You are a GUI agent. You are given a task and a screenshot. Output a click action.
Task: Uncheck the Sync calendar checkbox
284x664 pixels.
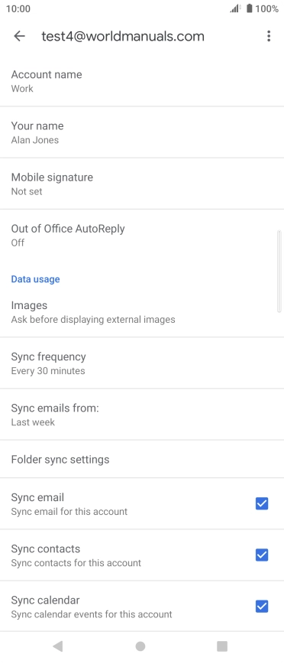262,607
